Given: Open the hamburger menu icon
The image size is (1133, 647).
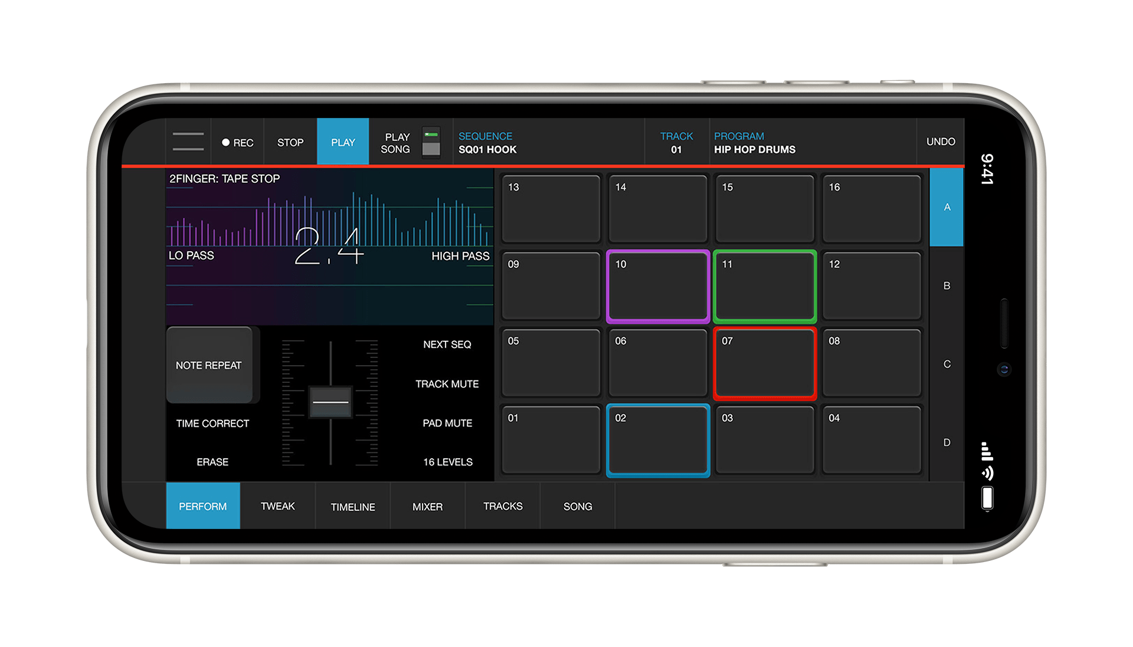Looking at the screenshot, I should (x=188, y=142).
